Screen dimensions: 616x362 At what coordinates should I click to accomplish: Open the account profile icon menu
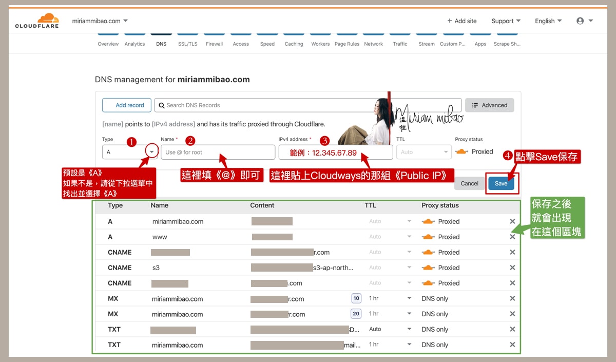tap(585, 21)
